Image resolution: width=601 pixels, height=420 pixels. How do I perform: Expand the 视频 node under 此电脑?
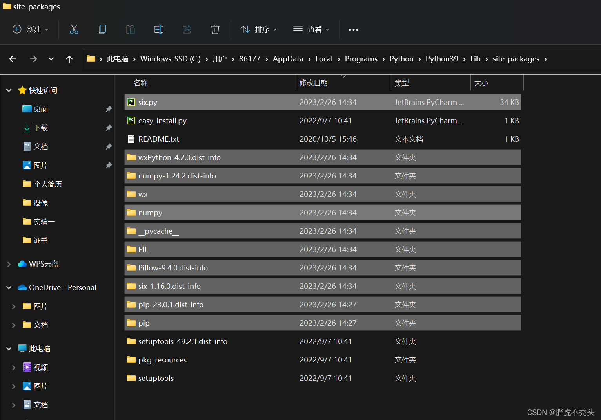pyautogui.click(x=14, y=368)
